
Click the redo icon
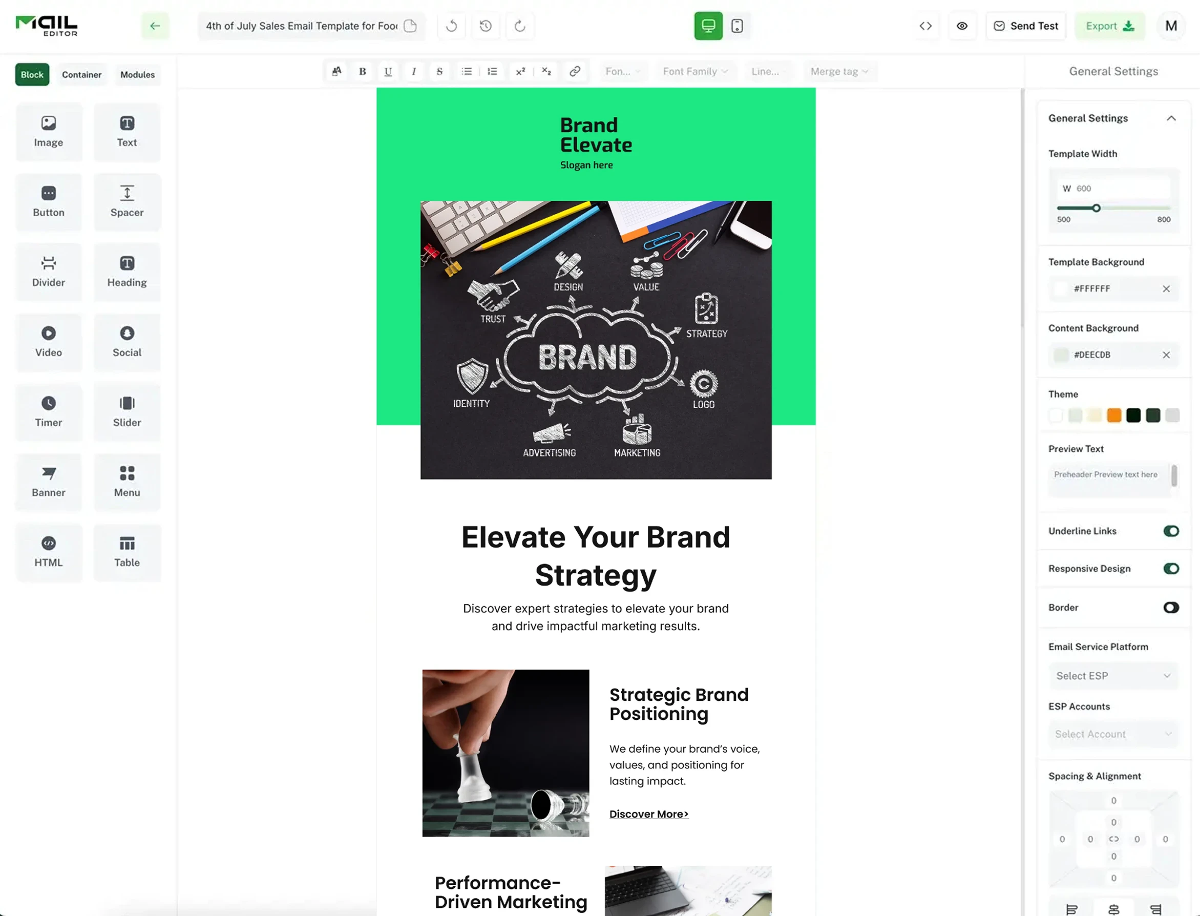click(x=520, y=26)
